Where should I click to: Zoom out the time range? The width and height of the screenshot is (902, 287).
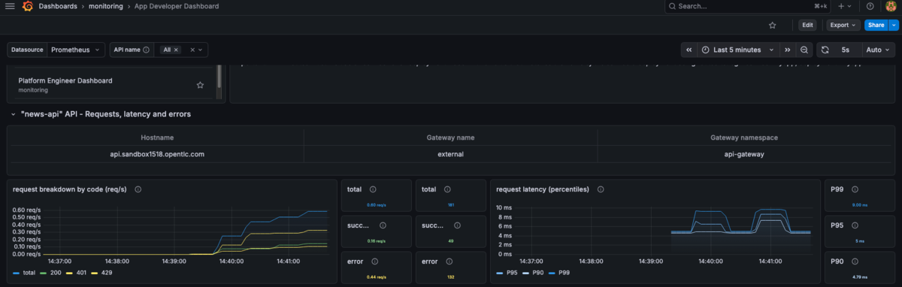click(804, 50)
